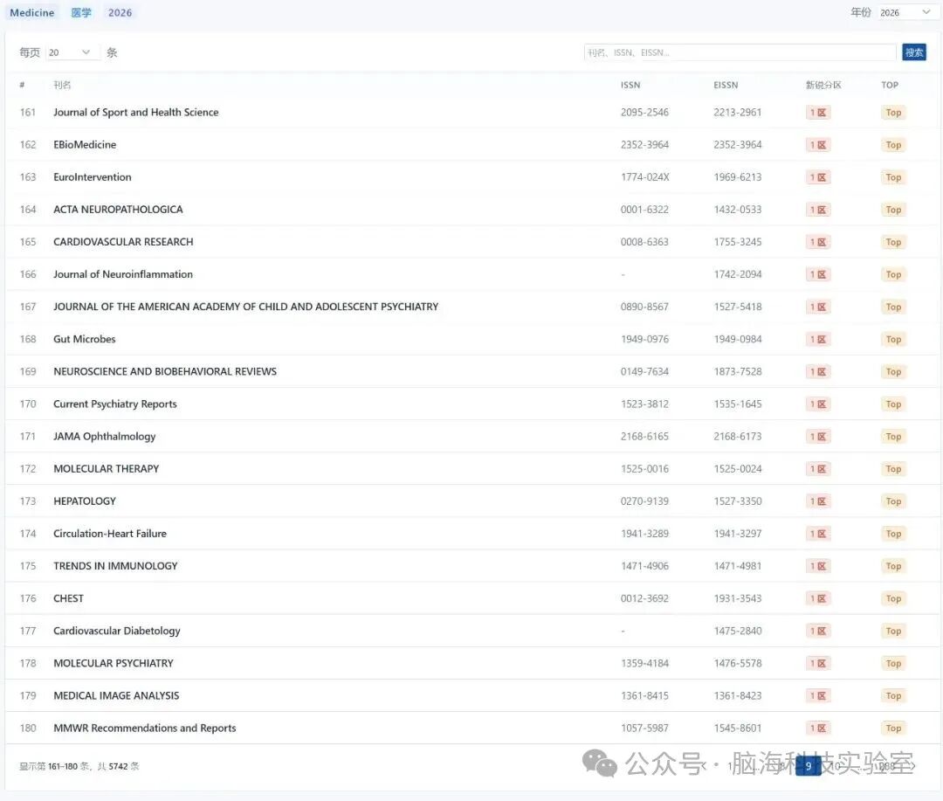
Task: Click the EISSN column header
Action: pos(726,85)
